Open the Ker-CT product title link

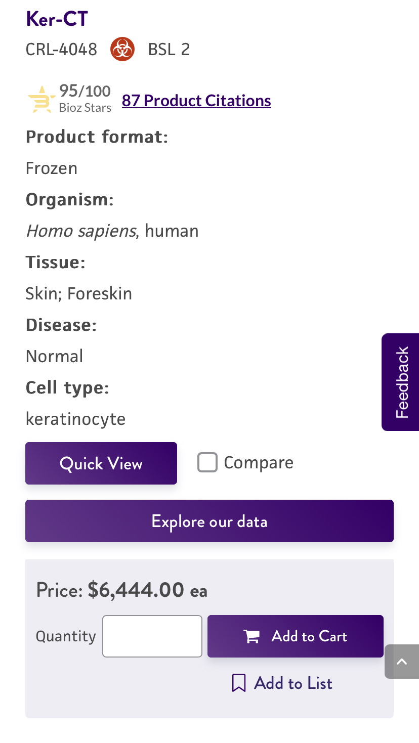[x=57, y=19]
